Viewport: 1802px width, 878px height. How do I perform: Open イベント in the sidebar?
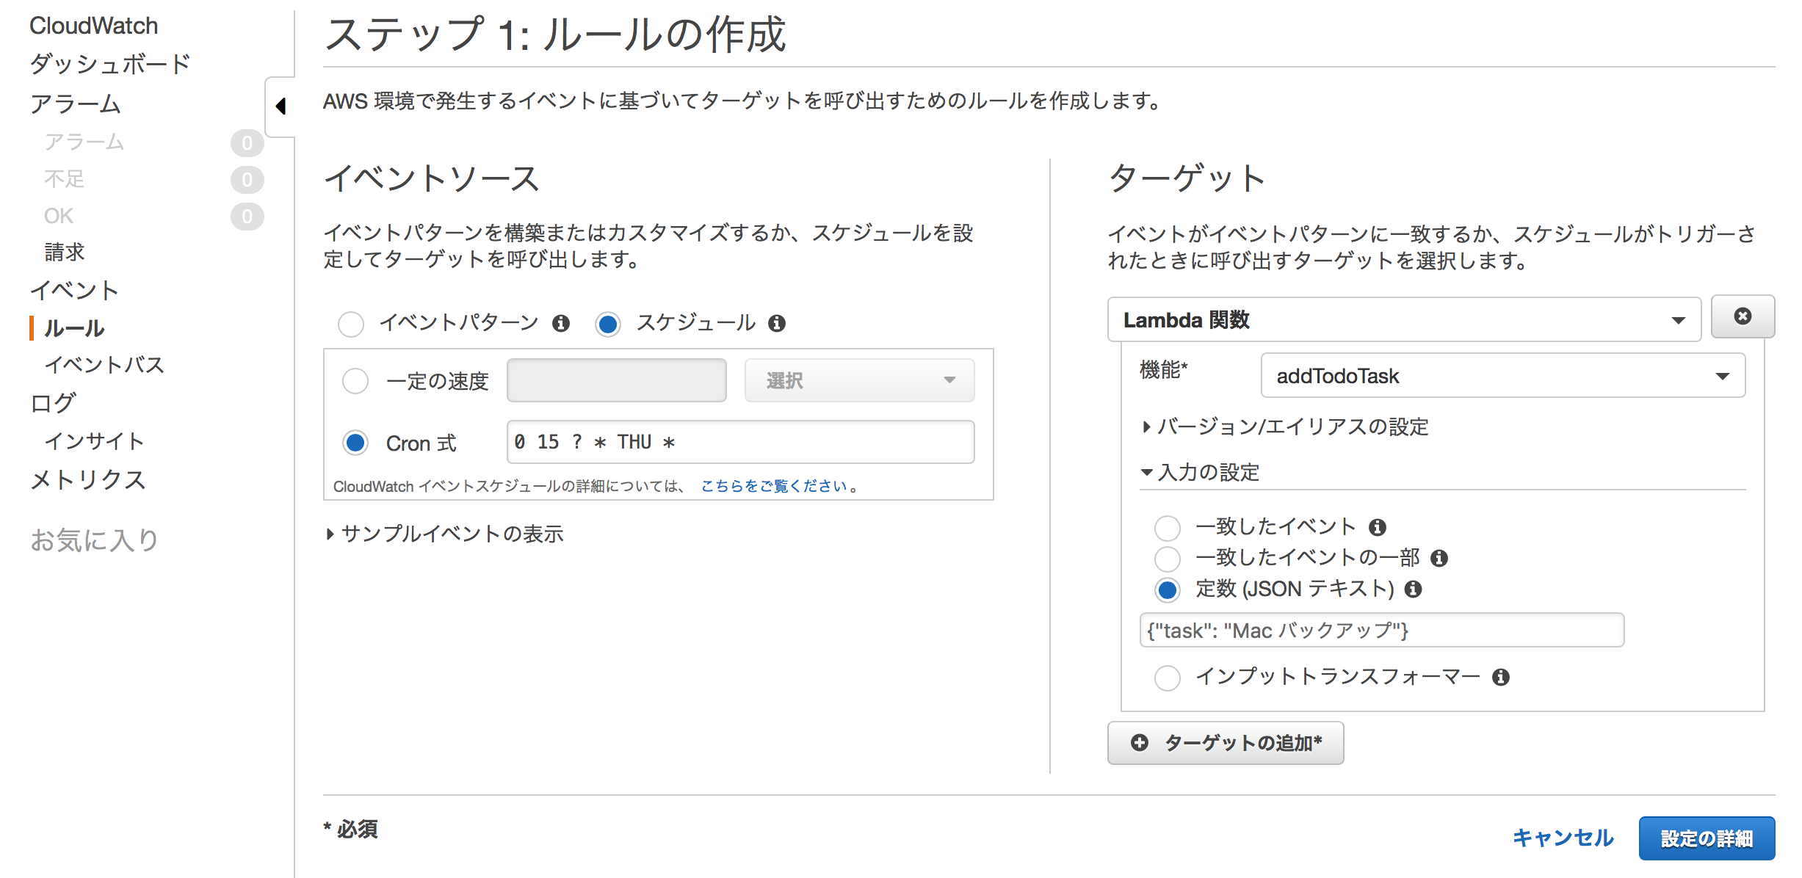(74, 291)
